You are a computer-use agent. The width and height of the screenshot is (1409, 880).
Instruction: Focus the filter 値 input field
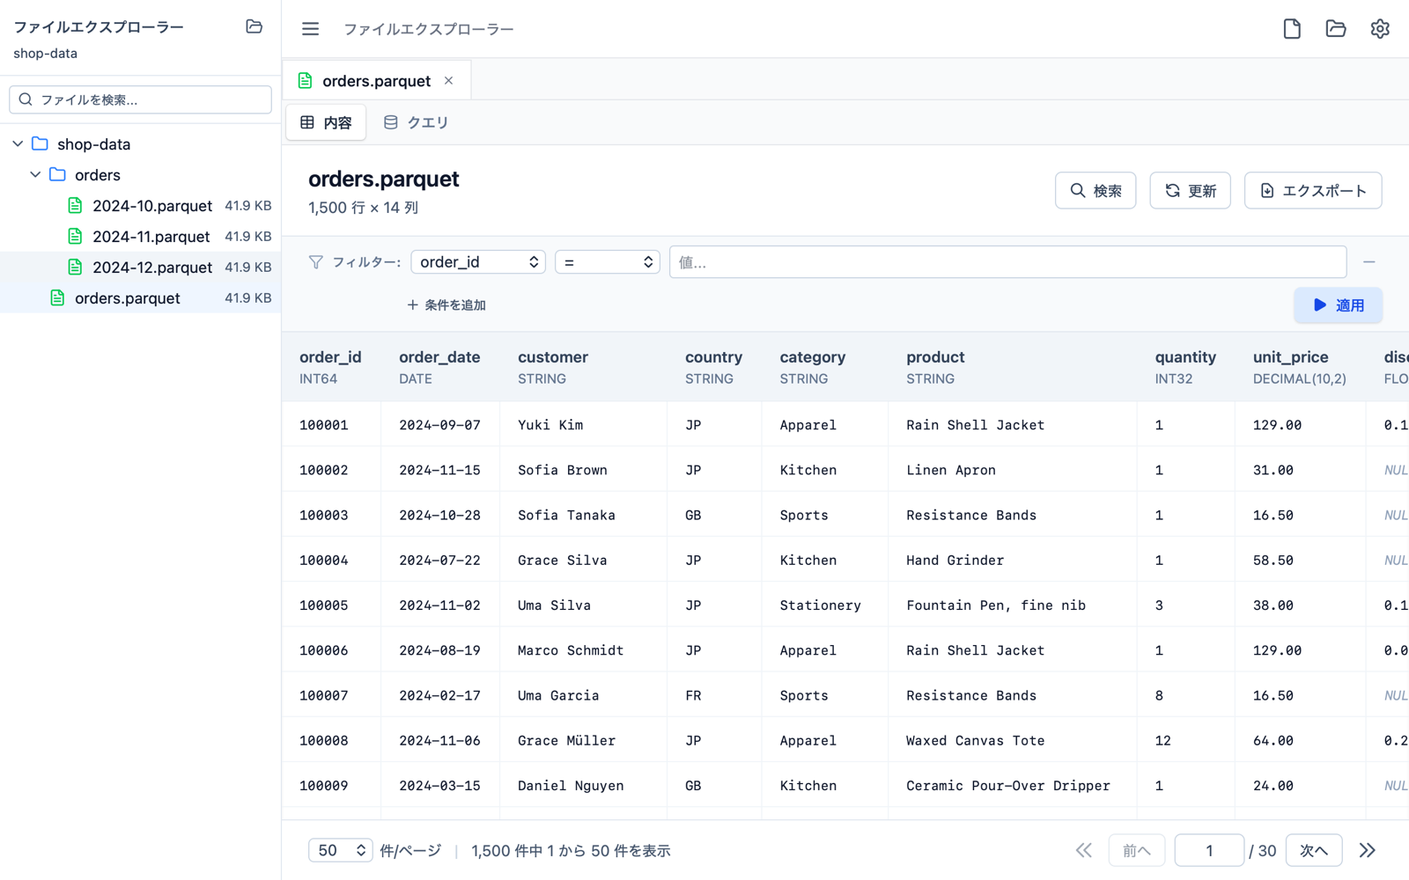(x=1007, y=262)
